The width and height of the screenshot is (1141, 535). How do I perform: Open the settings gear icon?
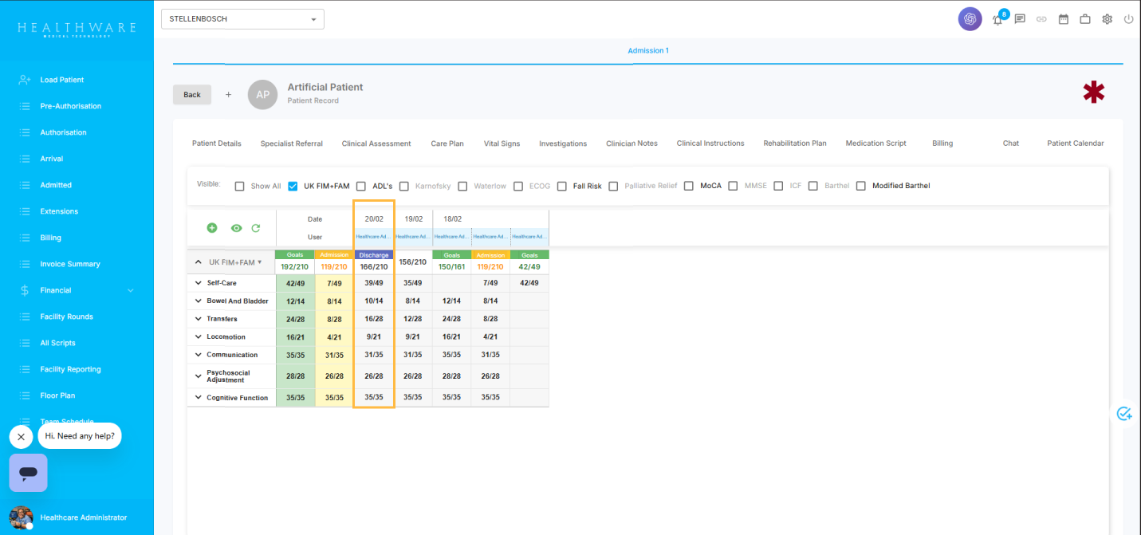tap(1107, 20)
